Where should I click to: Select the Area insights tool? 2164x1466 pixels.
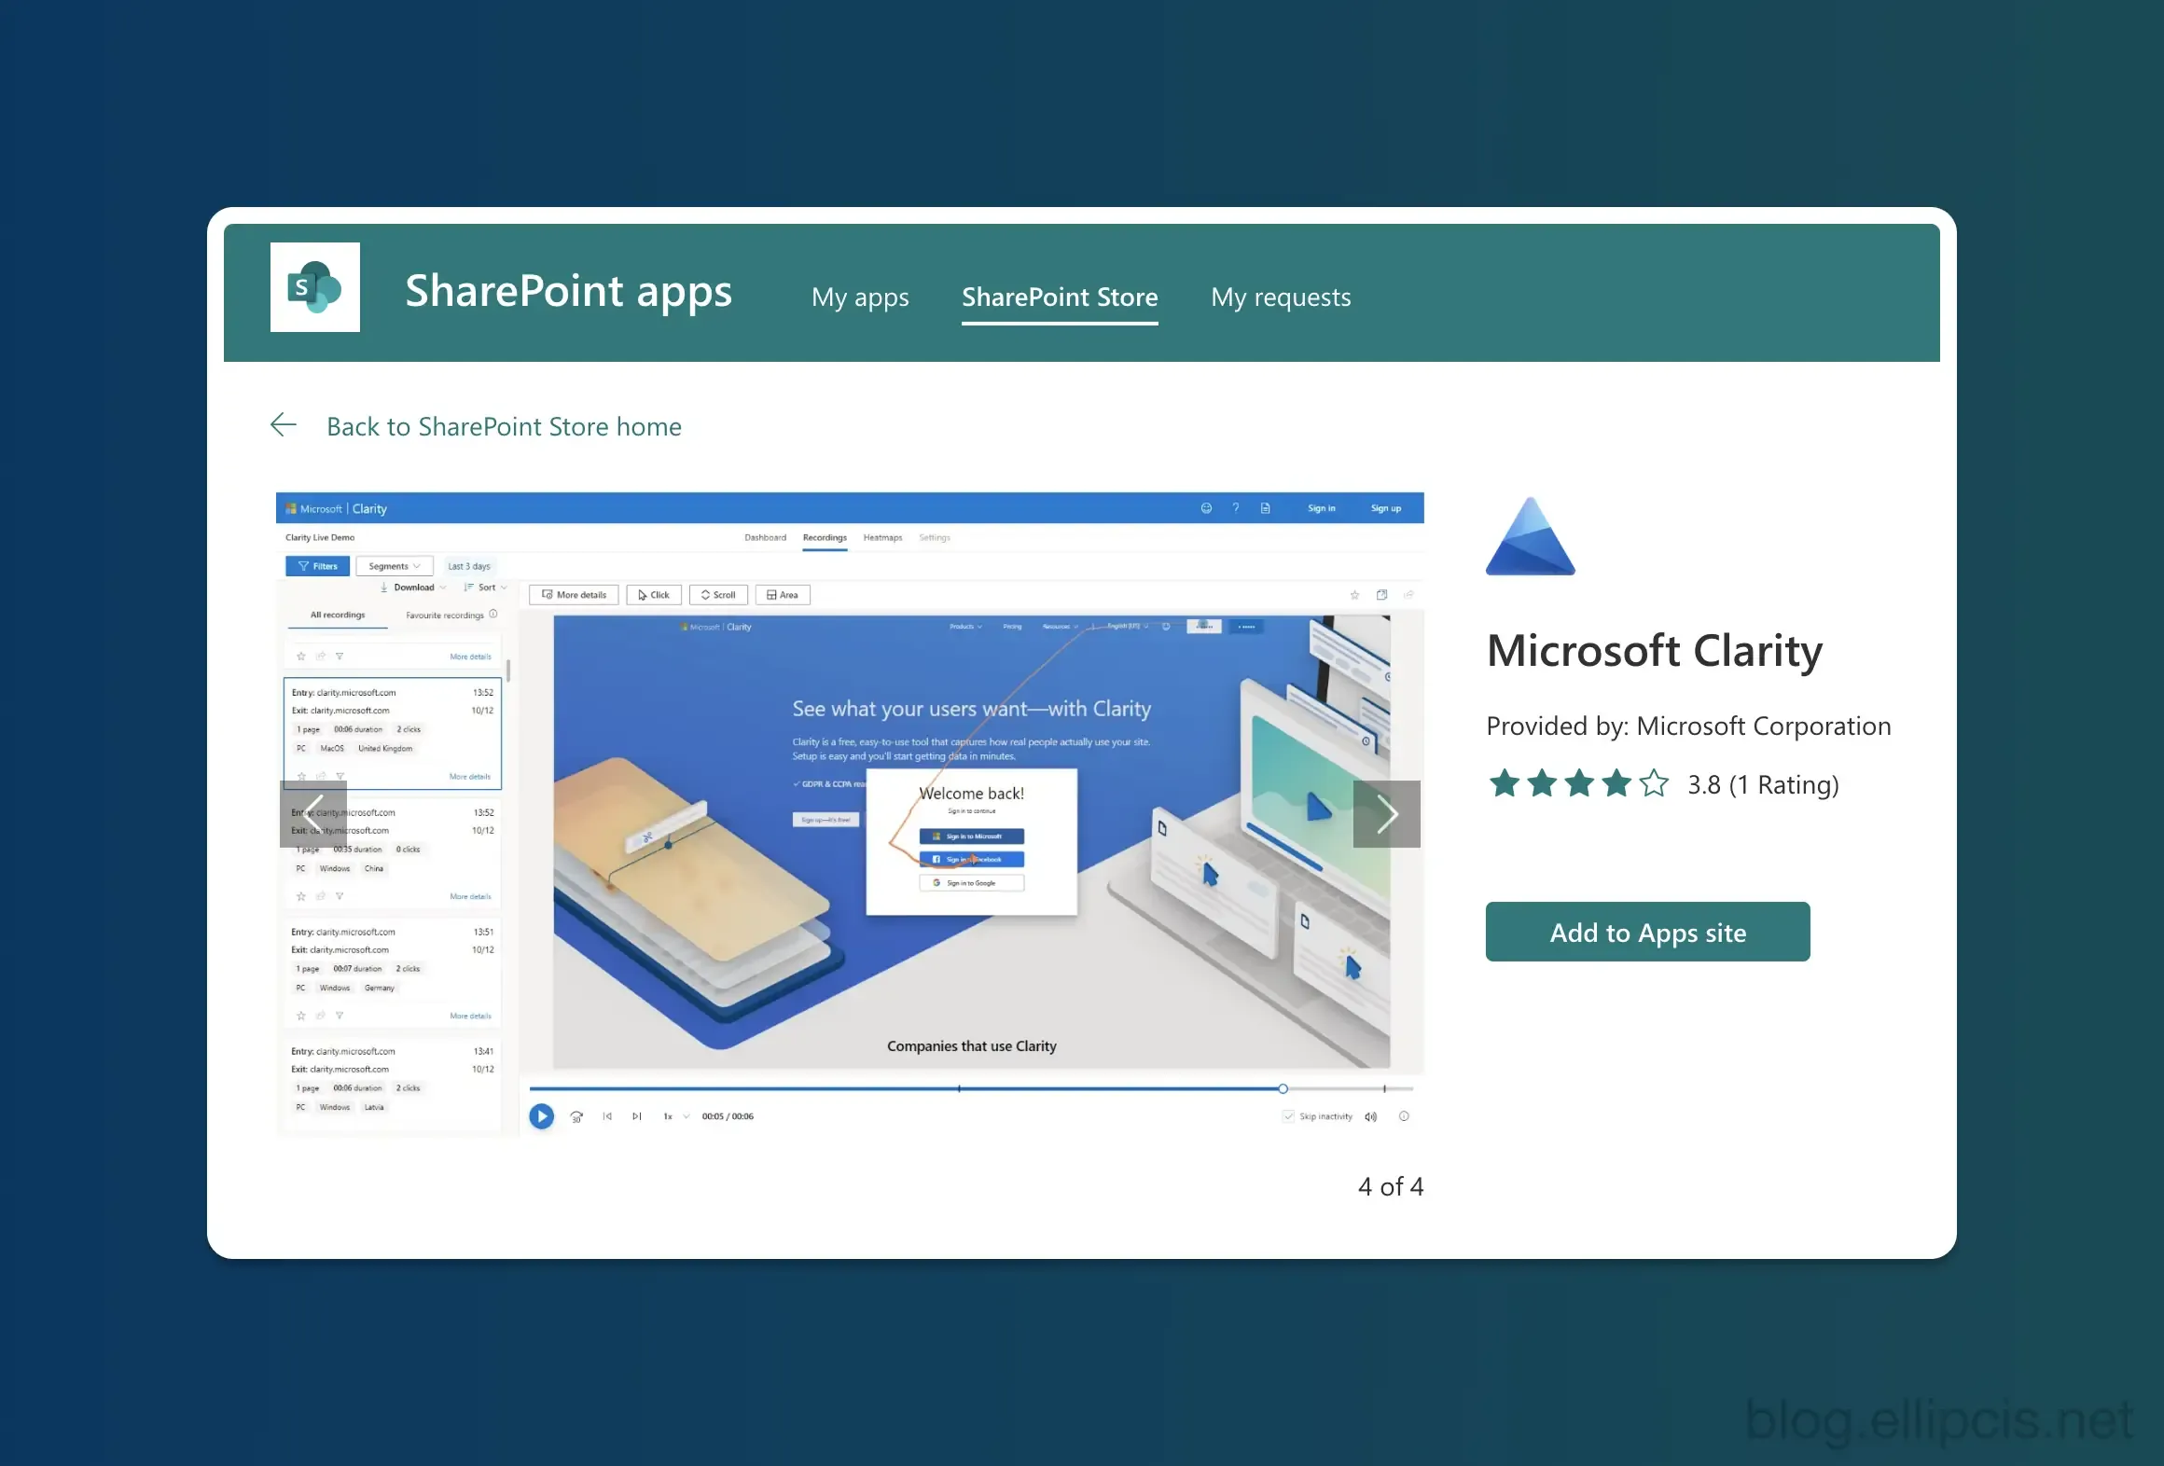click(782, 595)
